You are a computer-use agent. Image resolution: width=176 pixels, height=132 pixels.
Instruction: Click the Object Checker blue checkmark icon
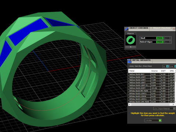[126, 29]
